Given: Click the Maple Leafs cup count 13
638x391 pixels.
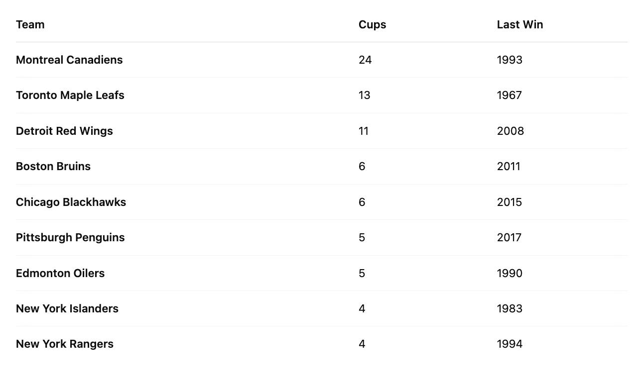Looking at the screenshot, I should 365,95.
